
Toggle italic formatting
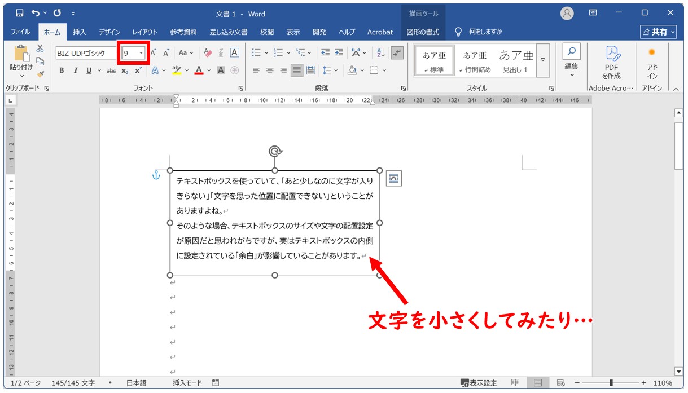click(x=75, y=70)
